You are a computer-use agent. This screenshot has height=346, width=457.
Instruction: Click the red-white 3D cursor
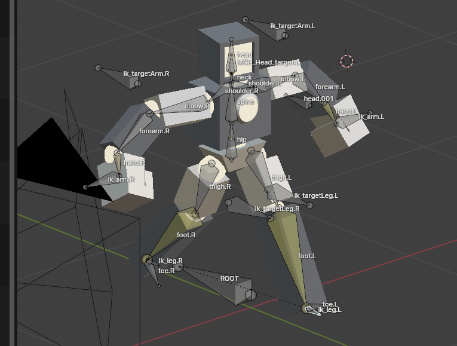(x=346, y=60)
